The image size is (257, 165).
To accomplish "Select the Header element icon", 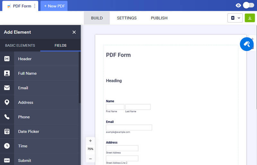I will pos(7,59).
